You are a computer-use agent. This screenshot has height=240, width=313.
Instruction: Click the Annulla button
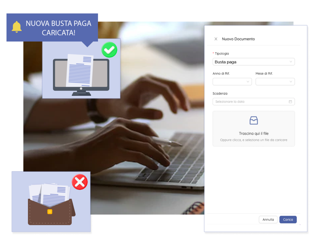268,219
